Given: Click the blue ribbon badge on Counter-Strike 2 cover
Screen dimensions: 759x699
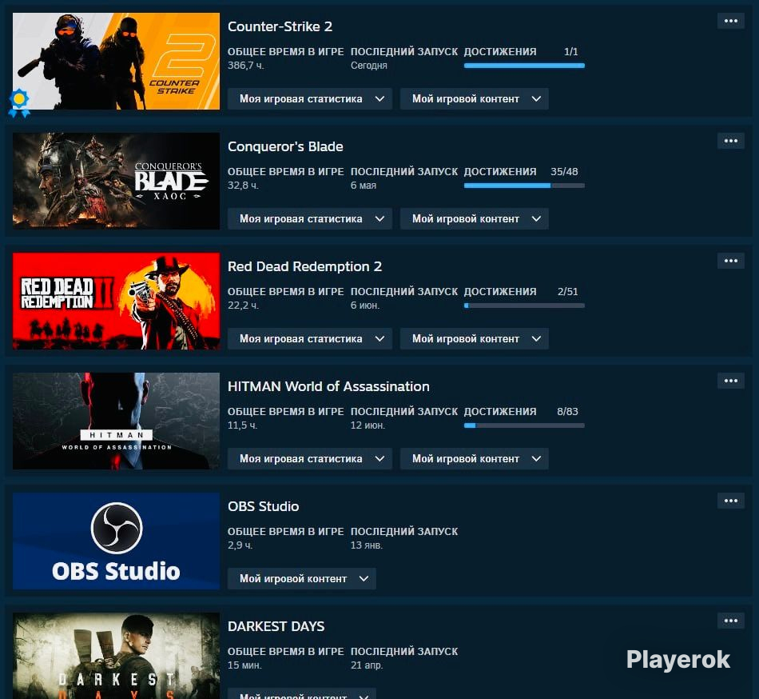Looking at the screenshot, I should [x=19, y=102].
